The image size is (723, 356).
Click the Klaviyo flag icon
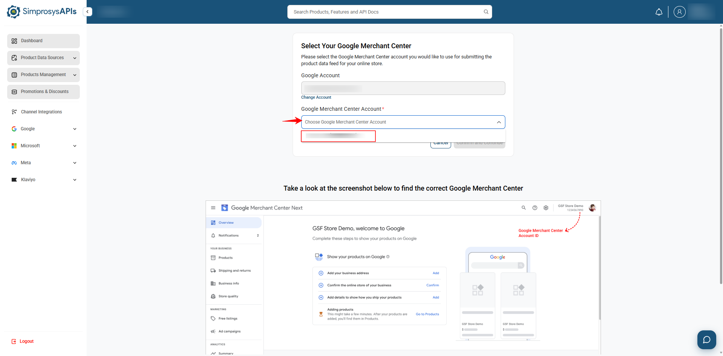(14, 180)
